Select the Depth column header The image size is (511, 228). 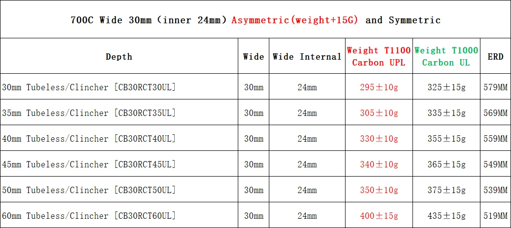tap(119, 56)
